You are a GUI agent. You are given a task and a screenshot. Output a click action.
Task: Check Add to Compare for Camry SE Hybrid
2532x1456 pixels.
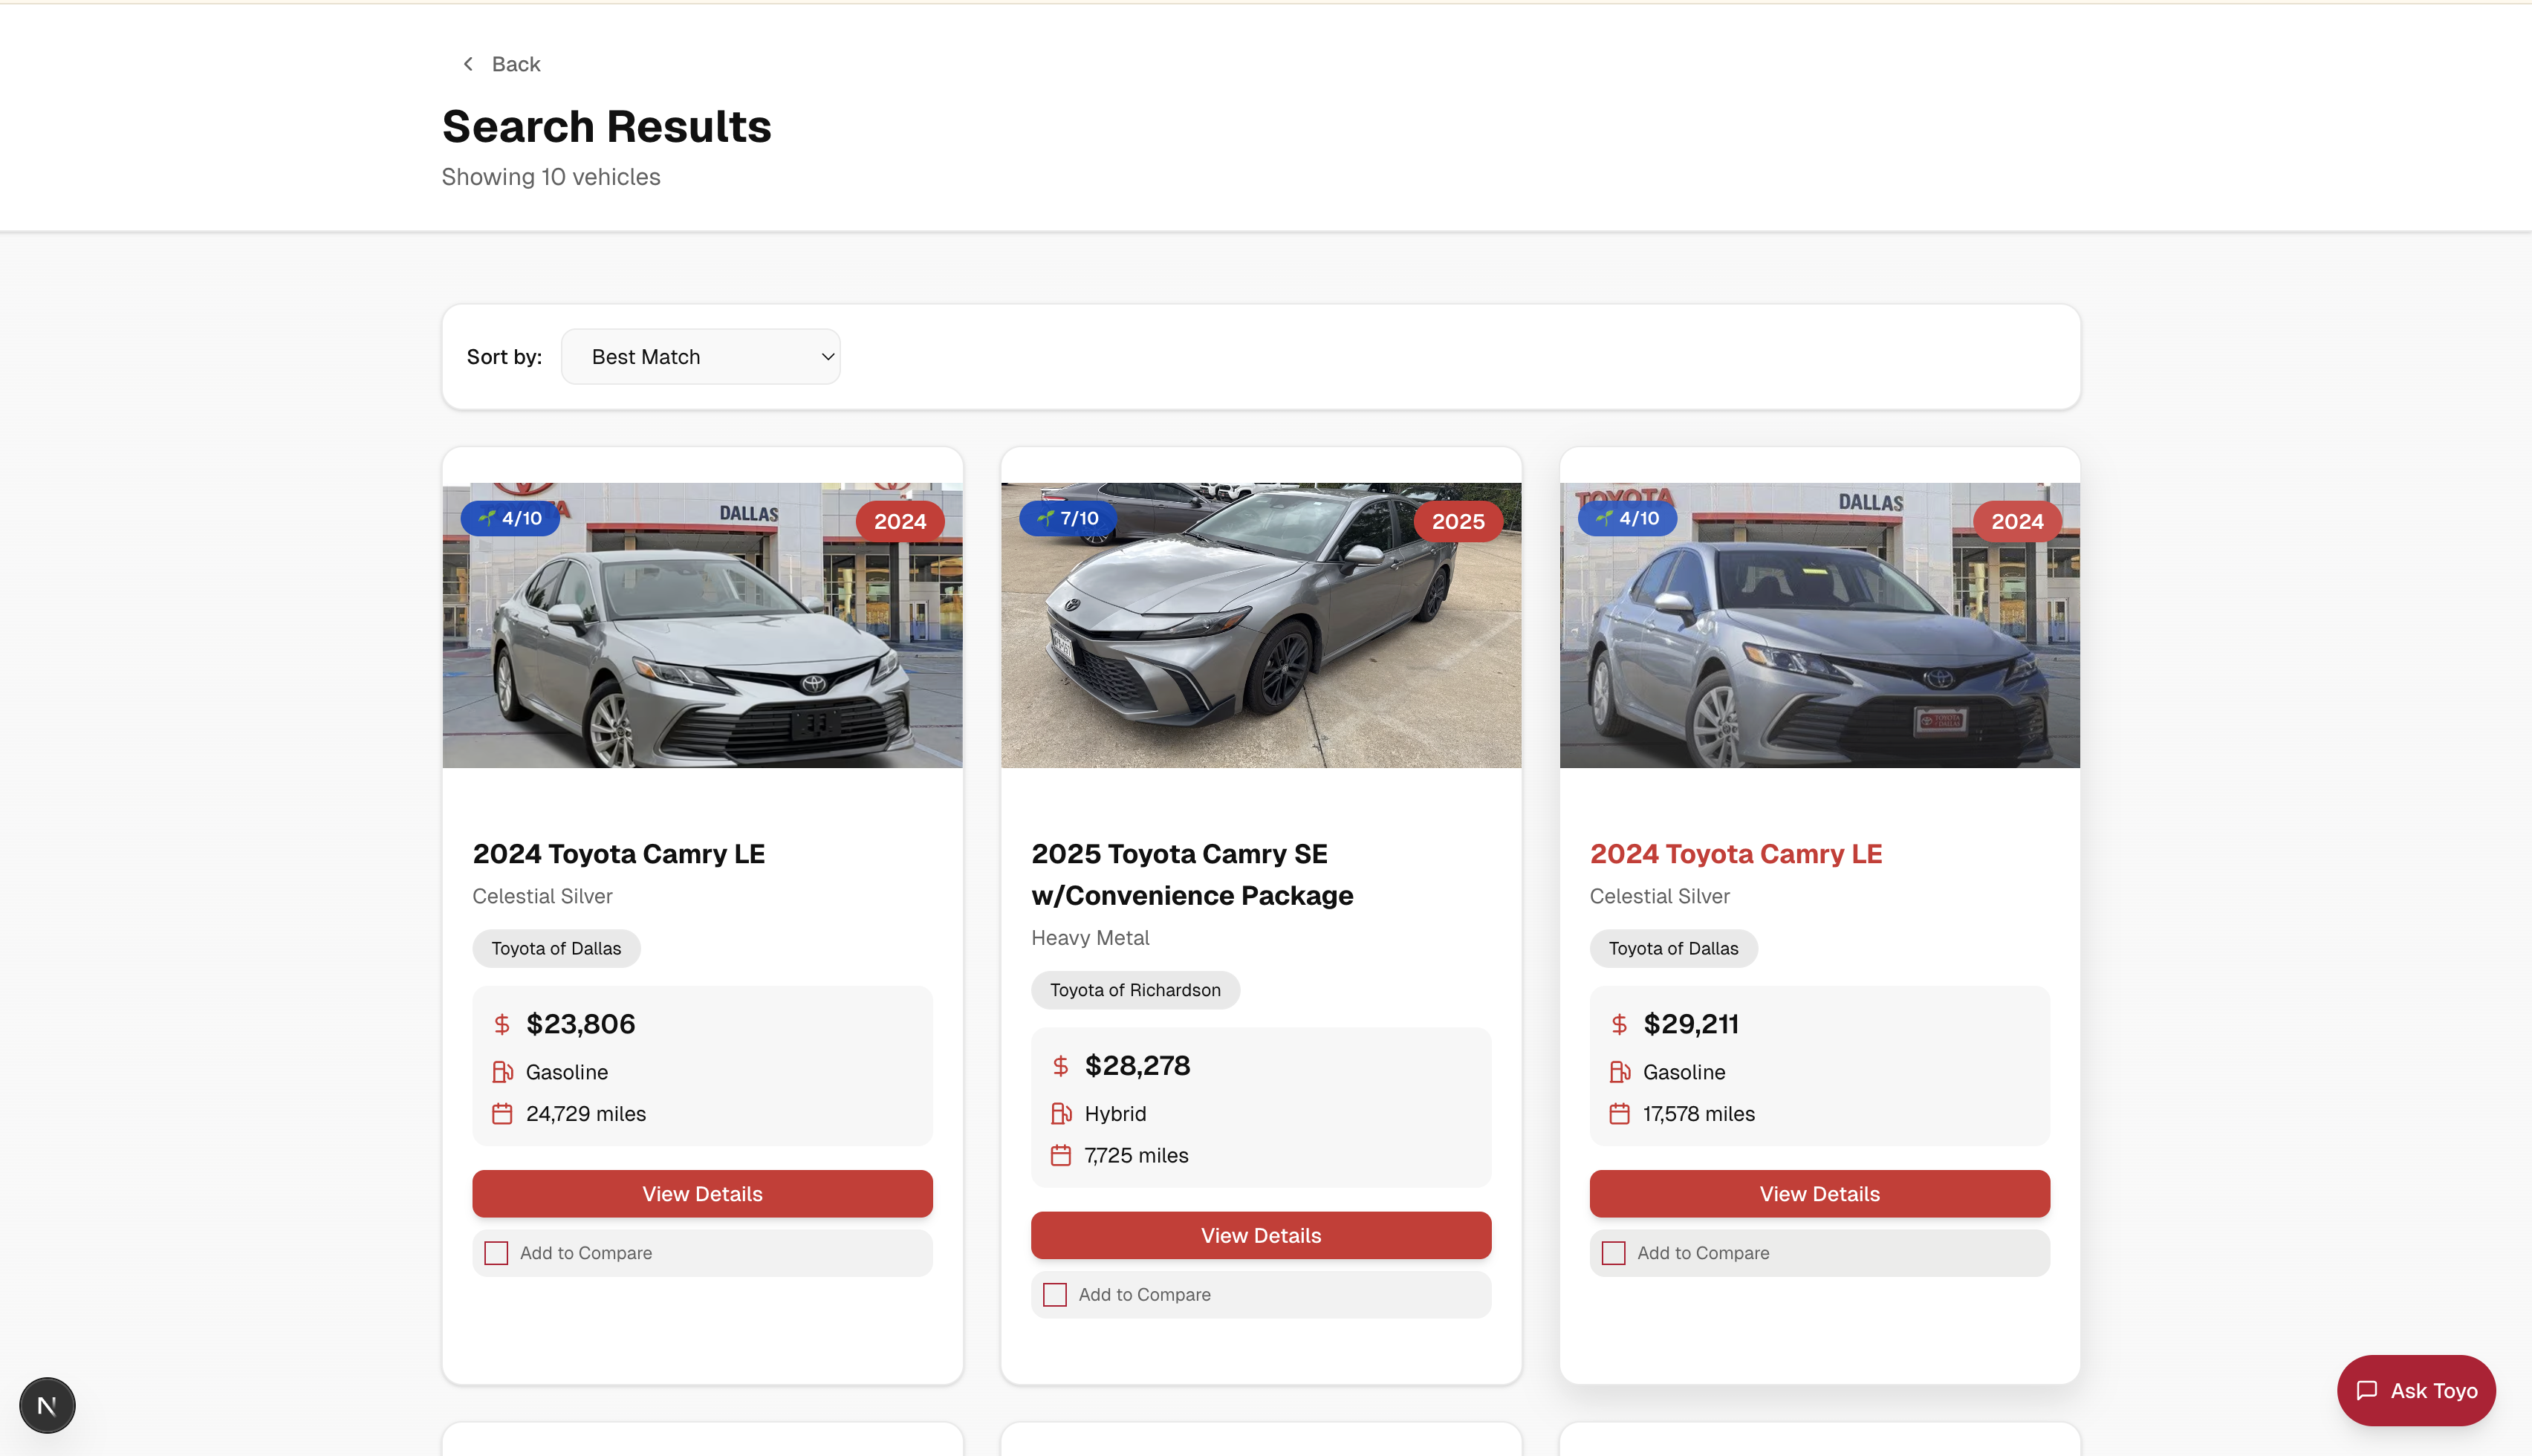[1055, 1294]
